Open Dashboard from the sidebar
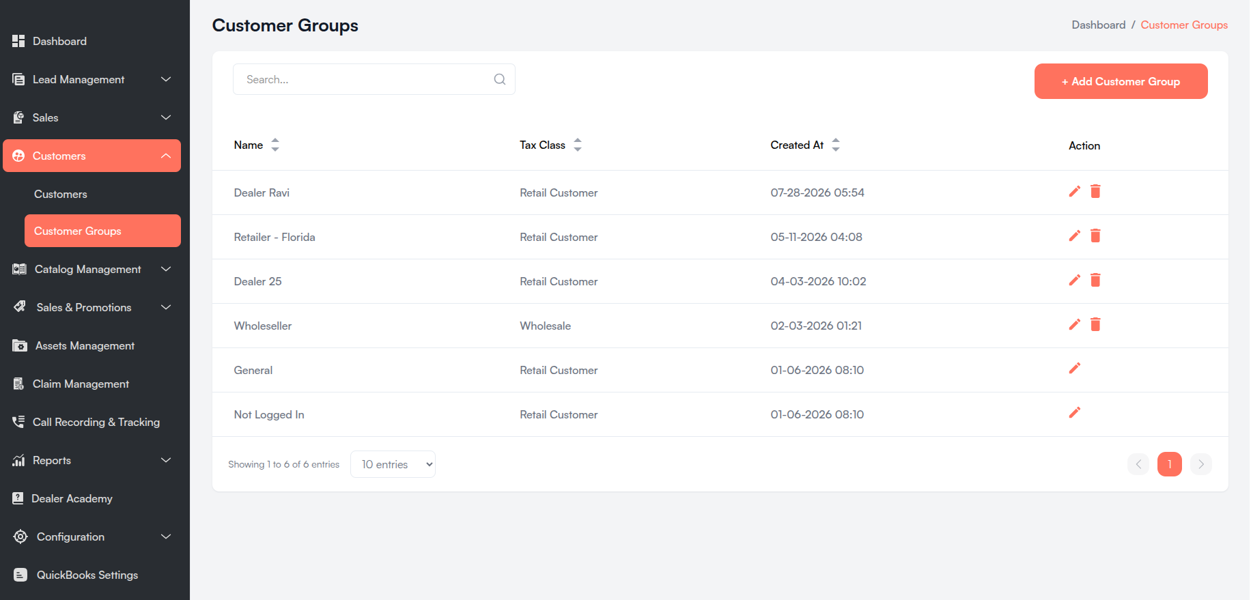1251x600 pixels. 92,41
